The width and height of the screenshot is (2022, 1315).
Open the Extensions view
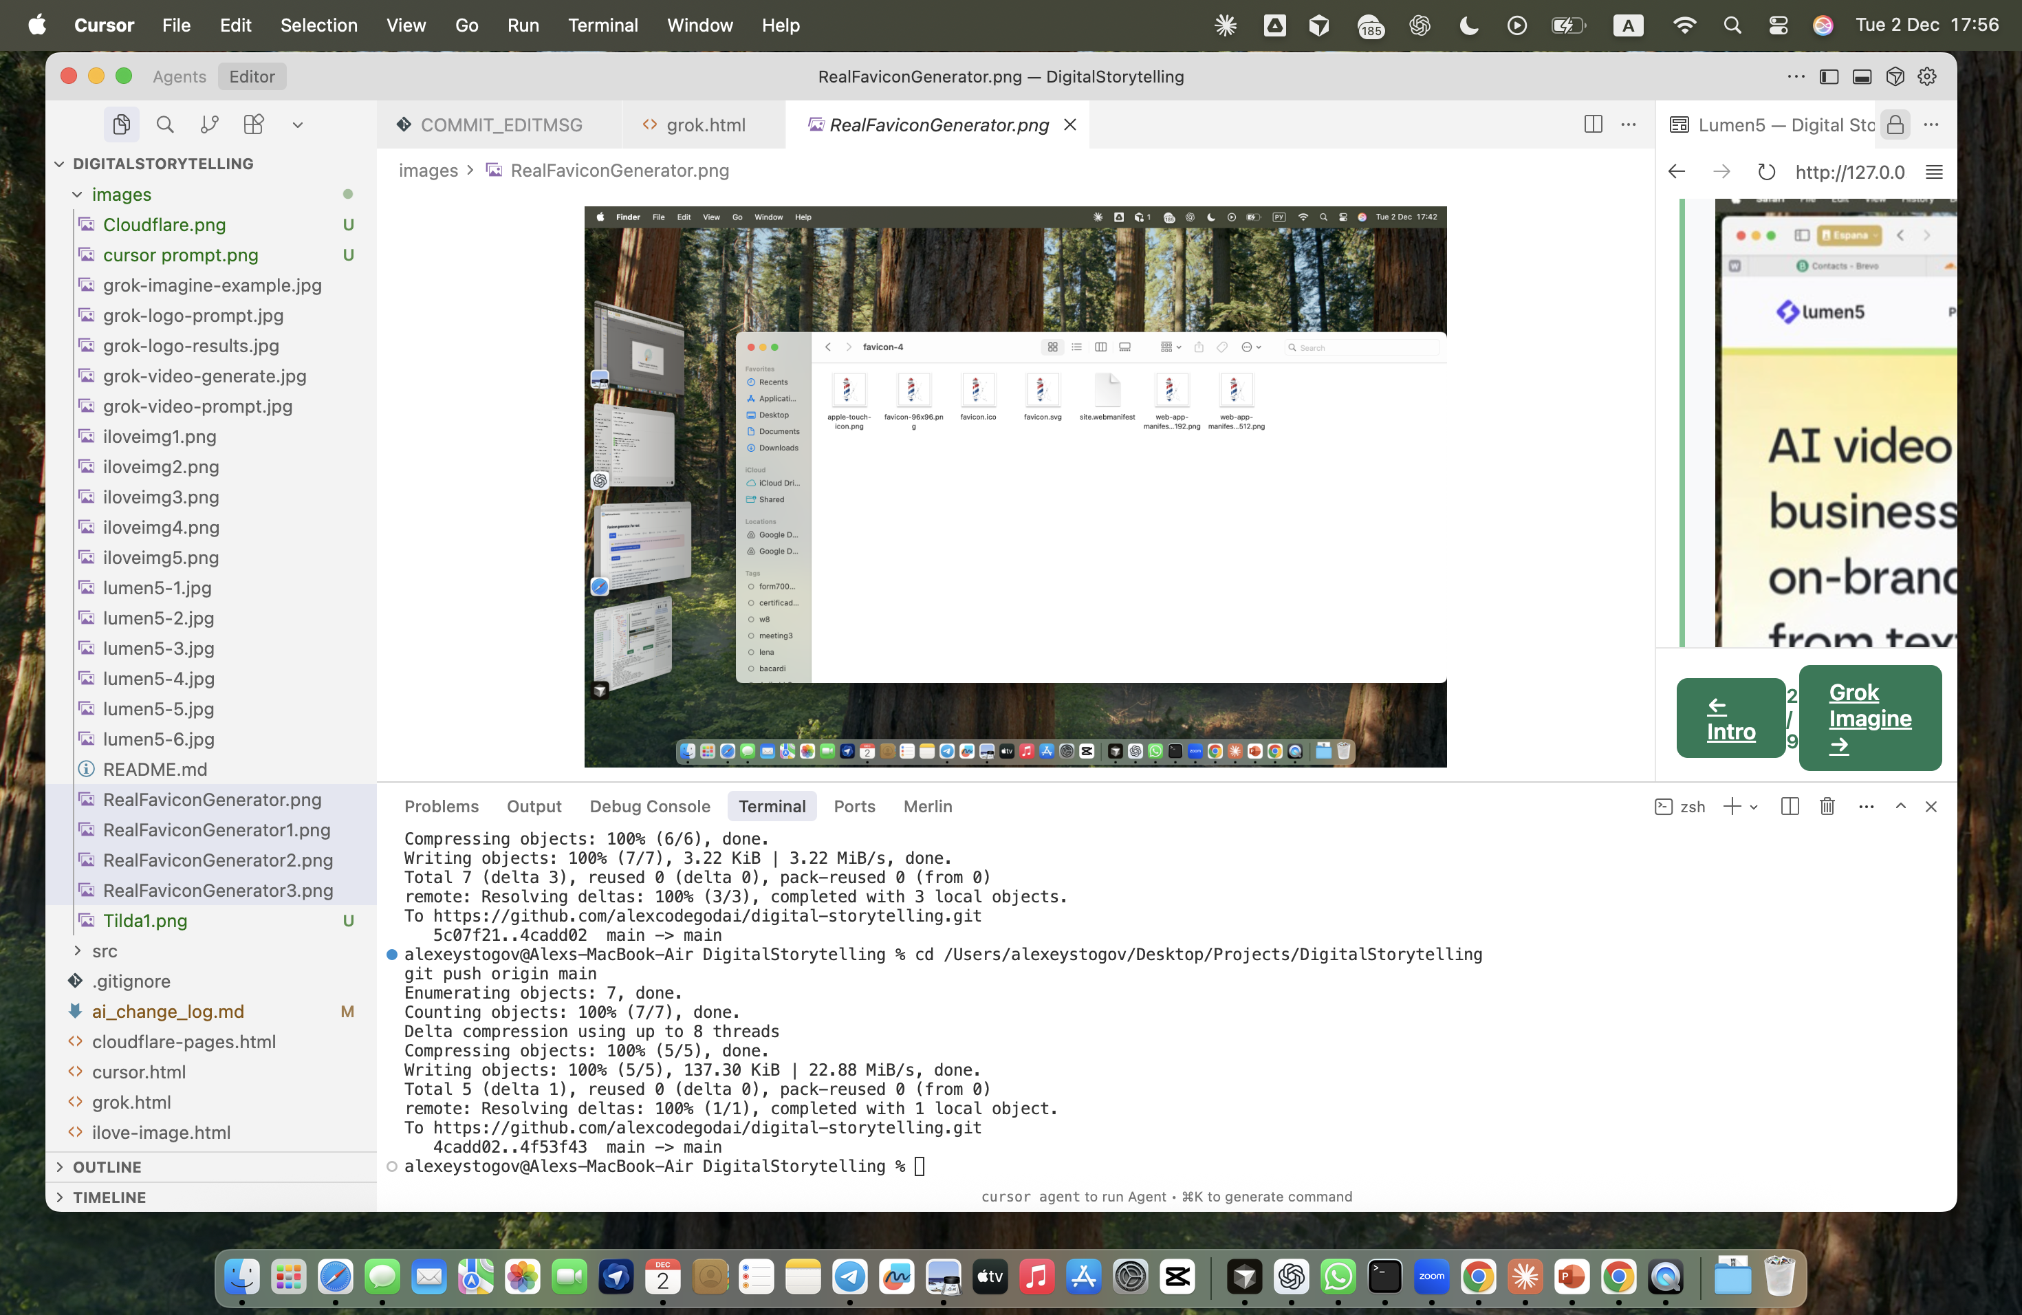pos(252,124)
